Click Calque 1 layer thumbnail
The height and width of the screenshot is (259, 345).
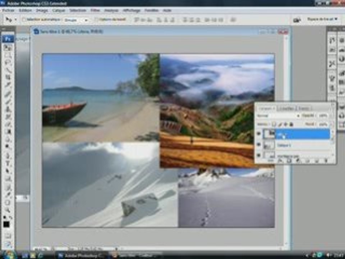tap(269, 145)
